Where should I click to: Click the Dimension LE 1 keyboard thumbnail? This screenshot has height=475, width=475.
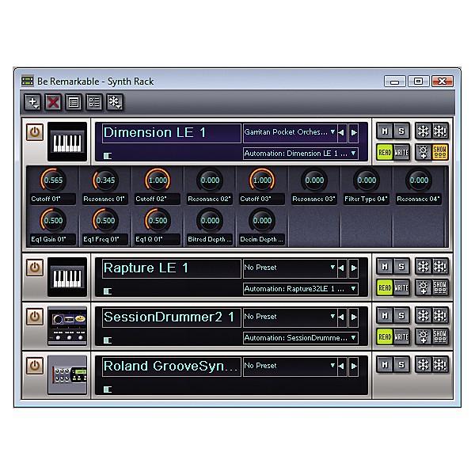point(67,142)
